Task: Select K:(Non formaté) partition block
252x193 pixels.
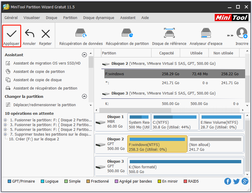Action: 185,166
